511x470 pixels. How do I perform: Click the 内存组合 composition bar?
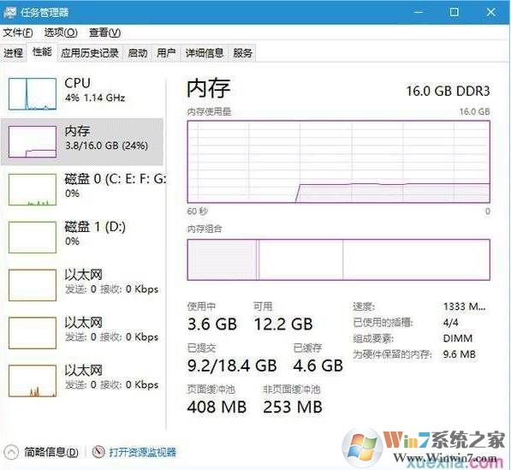click(x=338, y=259)
